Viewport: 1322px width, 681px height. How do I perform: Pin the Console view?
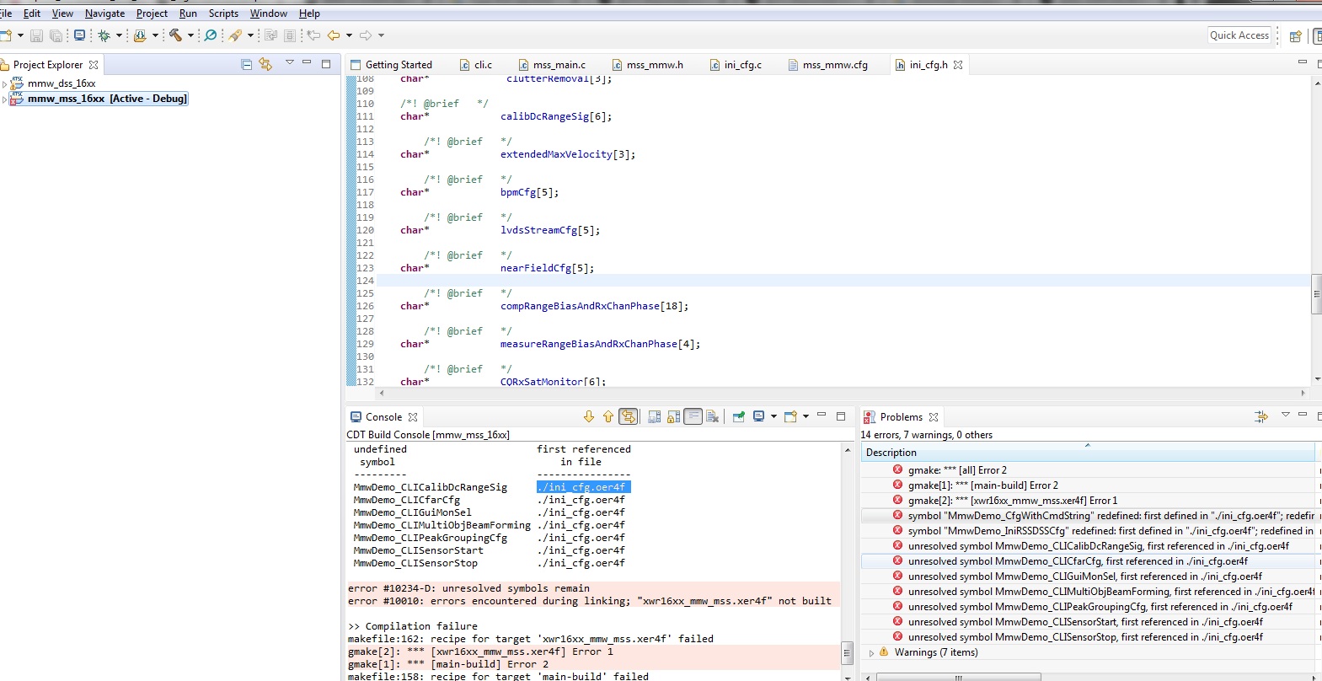[x=738, y=416]
